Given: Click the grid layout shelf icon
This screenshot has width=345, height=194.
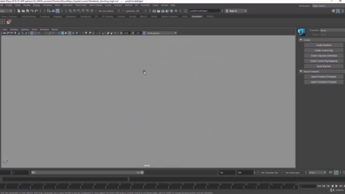Looking at the screenshot, I should pos(3,22).
